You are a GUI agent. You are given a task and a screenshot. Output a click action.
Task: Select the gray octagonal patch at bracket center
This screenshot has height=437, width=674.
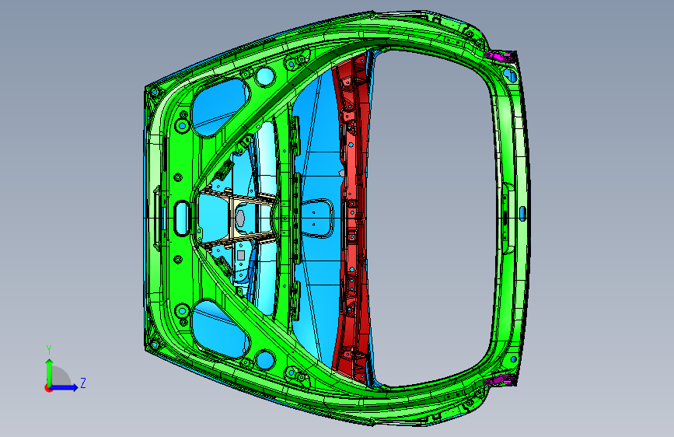click(x=241, y=218)
